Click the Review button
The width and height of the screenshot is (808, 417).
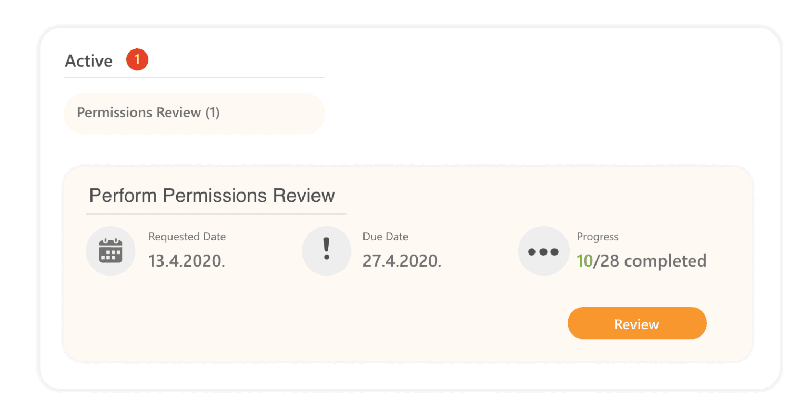pos(637,323)
